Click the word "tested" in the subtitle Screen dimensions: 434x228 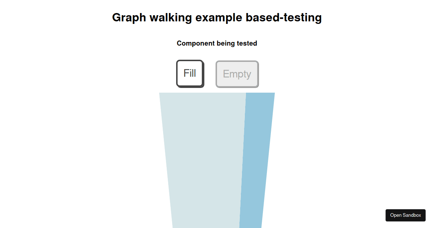(x=247, y=43)
